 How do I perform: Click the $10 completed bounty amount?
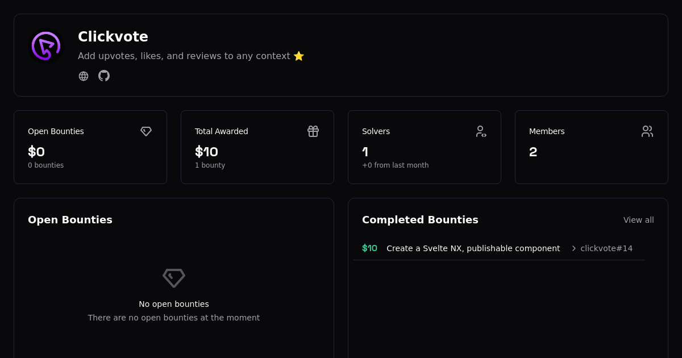369,248
